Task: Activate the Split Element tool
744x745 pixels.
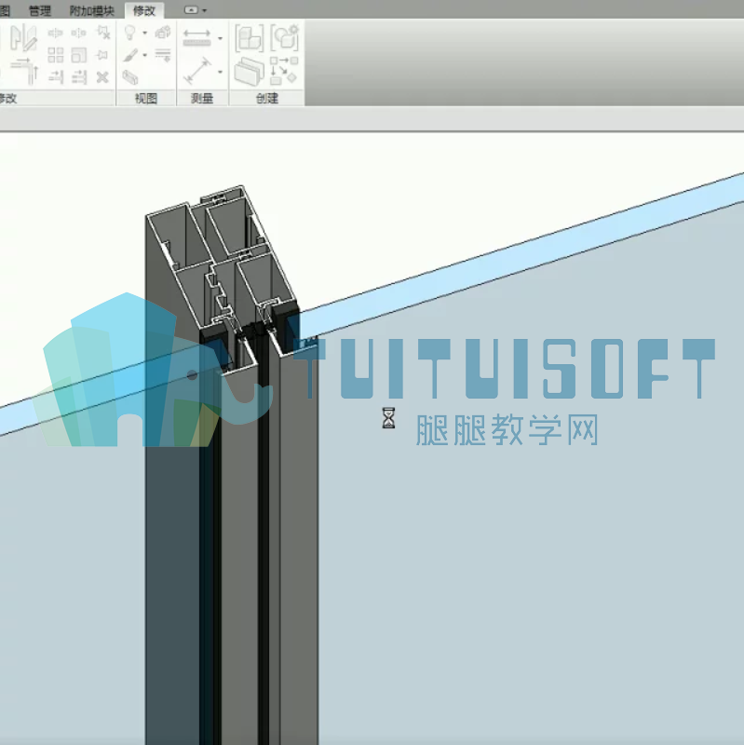Action: [55, 33]
